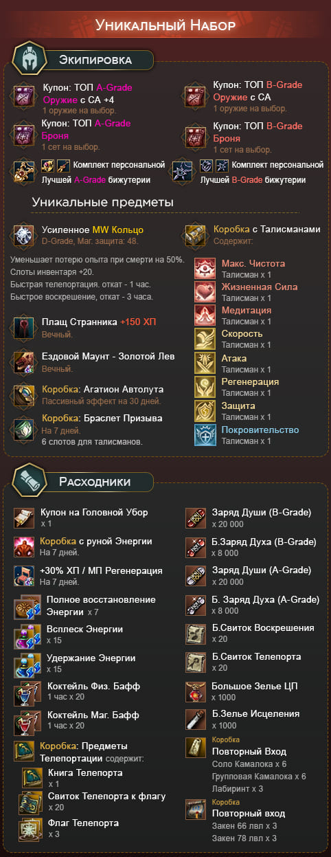Click the Купон на Головной Убор icon
The width and height of the screenshot is (331, 857).
coord(24,517)
